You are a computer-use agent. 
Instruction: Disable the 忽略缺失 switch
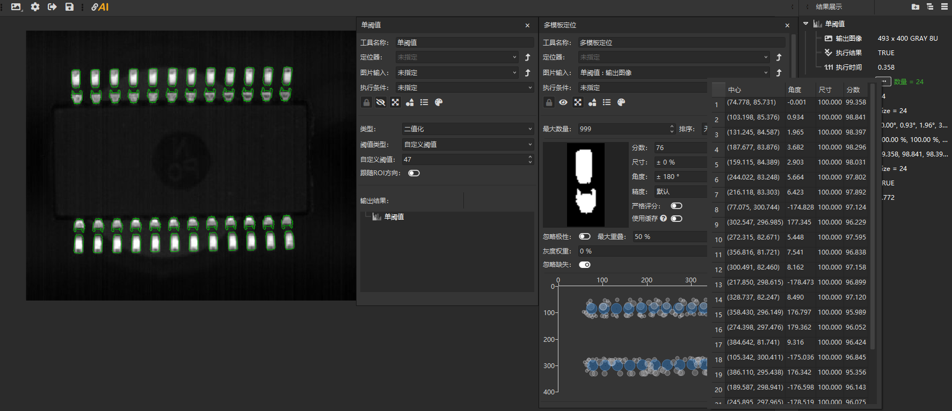(x=585, y=265)
